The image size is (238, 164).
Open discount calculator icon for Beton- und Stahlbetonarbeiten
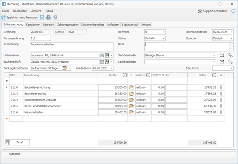(131, 106)
